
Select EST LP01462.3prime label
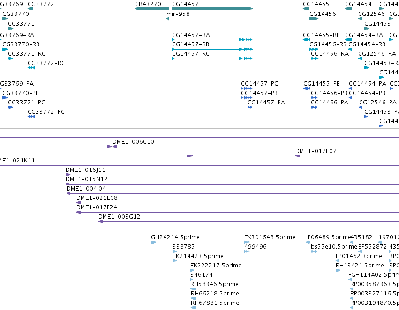(359, 257)
